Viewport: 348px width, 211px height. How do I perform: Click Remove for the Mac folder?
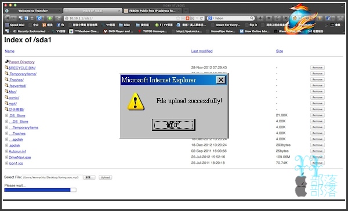(x=317, y=92)
